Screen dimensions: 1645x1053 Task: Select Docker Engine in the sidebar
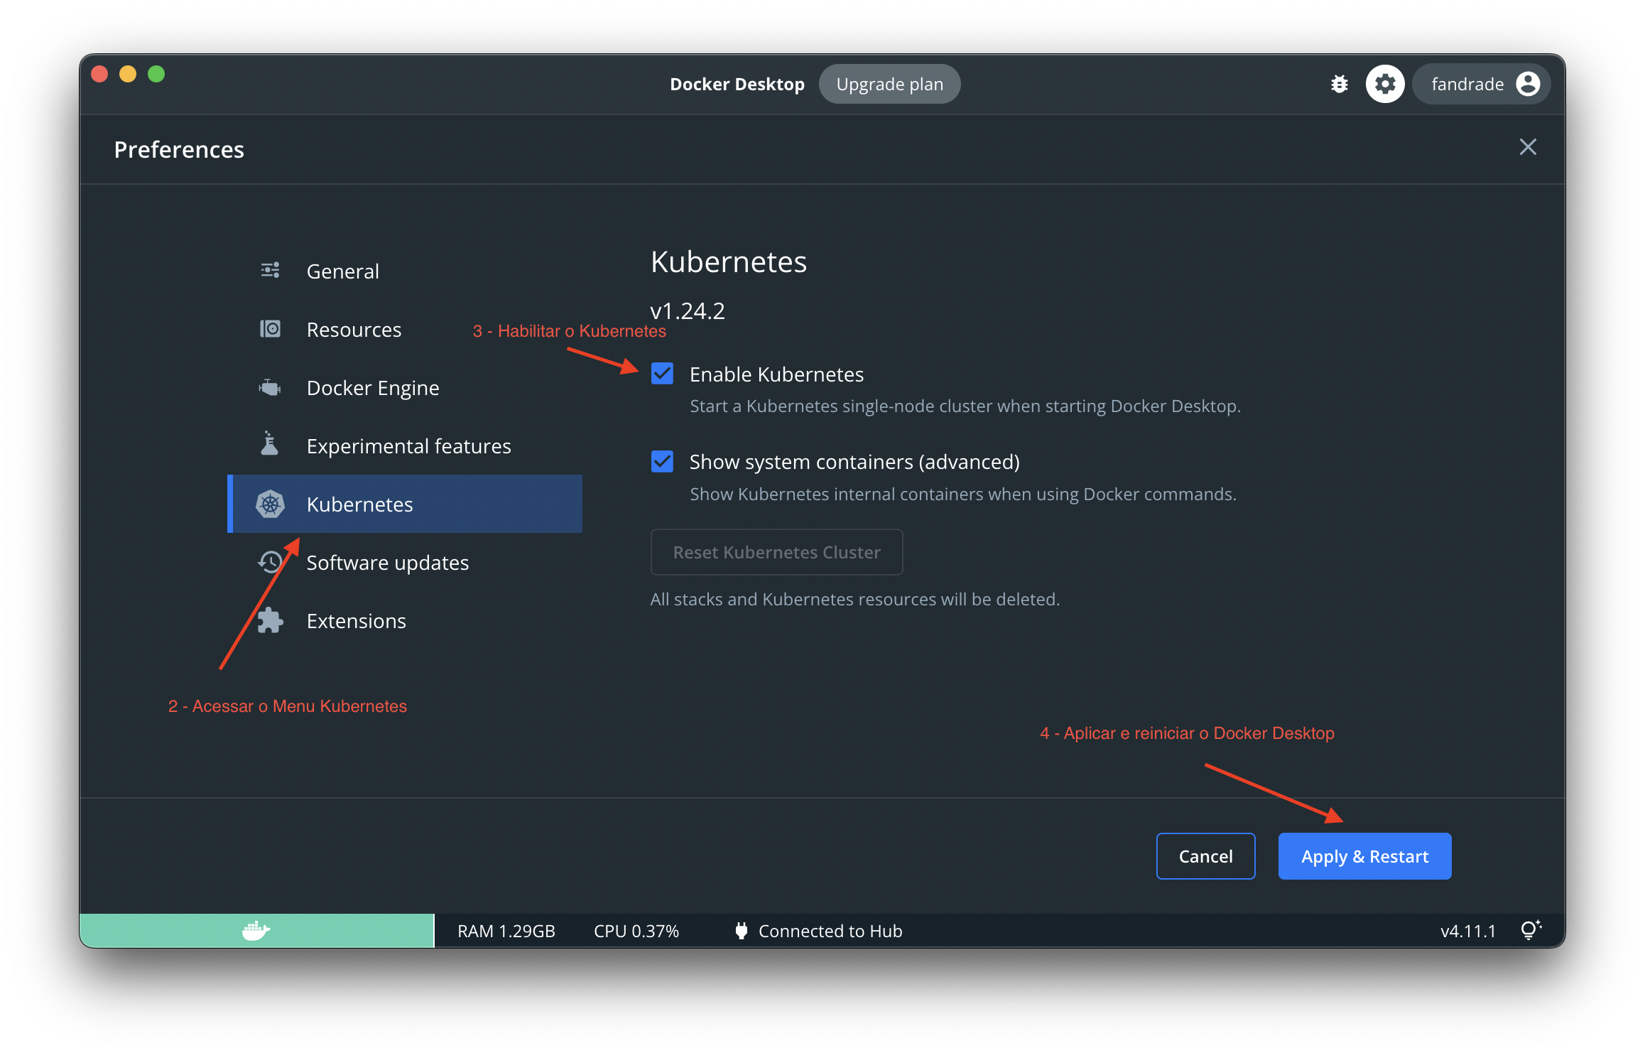pyautogui.click(x=405, y=388)
